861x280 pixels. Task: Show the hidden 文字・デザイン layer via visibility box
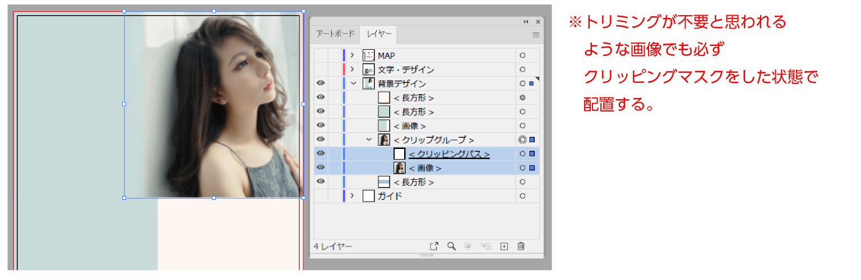(x=321, y=69)
